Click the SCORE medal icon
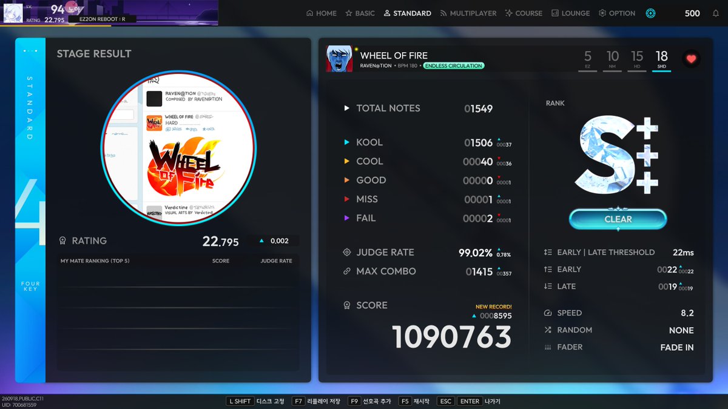The width and height of the screenshot is (728, 409). click(347, 305)
